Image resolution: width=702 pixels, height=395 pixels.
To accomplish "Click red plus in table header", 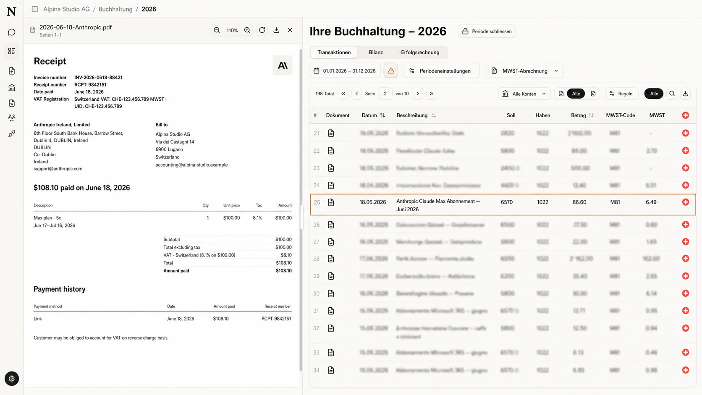I will (686, 115).
